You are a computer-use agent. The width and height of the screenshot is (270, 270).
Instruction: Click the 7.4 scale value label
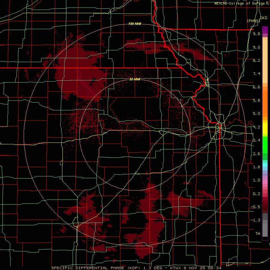pos(256,74)
